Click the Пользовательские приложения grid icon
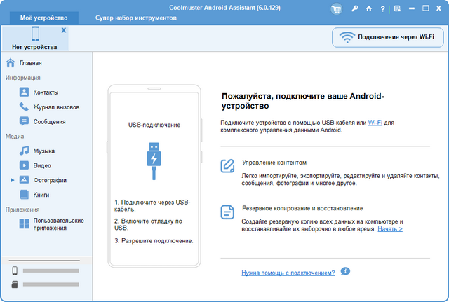The width and height of the screenshot is (449, 302). (x=24, y=224)
